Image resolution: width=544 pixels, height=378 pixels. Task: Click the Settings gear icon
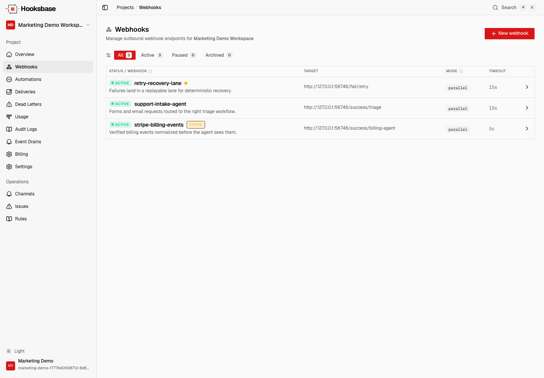pyautogui.click(x=9, y=167)
